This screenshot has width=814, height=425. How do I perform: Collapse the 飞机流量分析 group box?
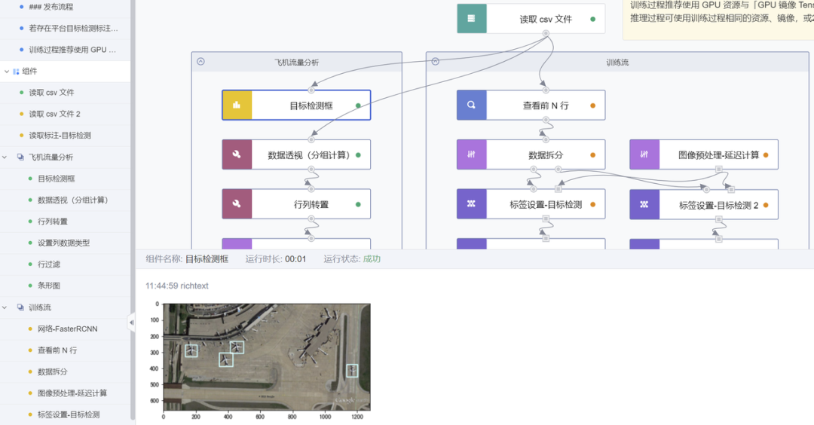201,62
